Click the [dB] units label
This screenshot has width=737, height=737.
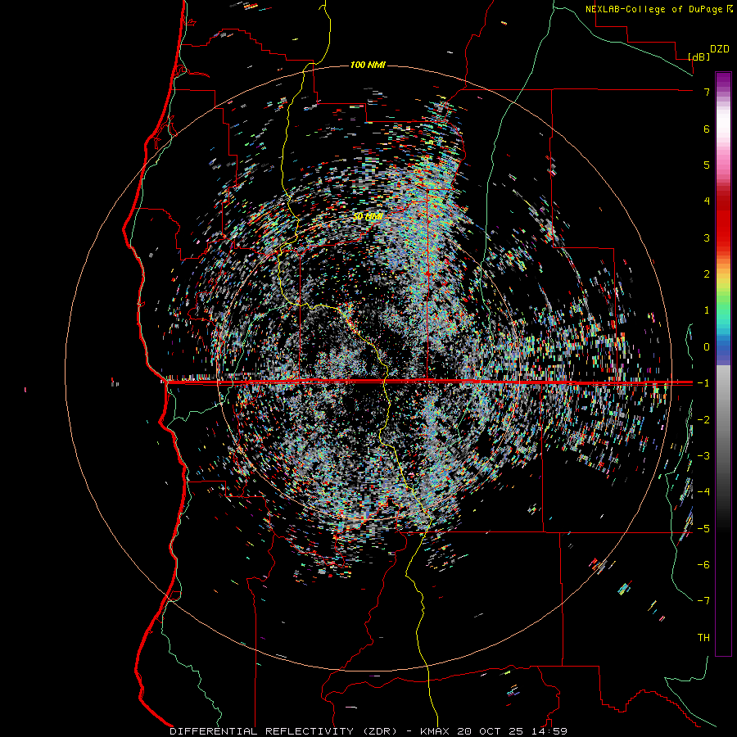(x=699, y=57)
